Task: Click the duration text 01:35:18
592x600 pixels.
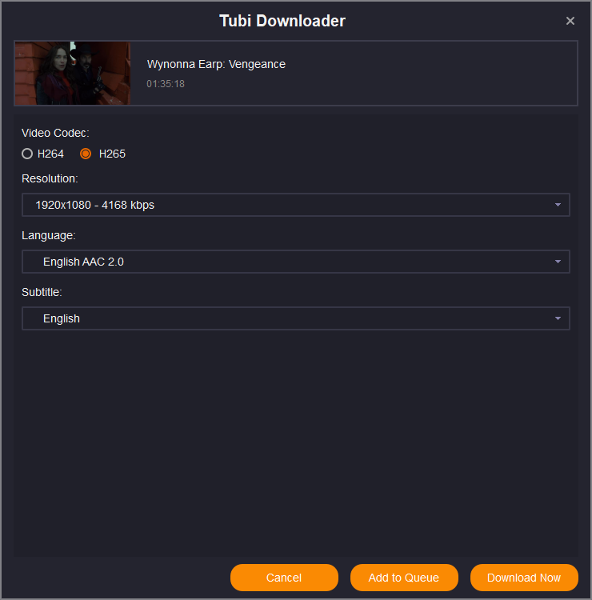Action: (166, 84)
